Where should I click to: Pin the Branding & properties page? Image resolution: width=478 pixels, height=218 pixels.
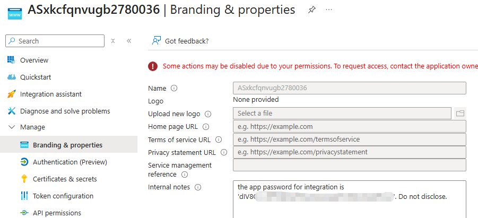(x=311, y=10)
